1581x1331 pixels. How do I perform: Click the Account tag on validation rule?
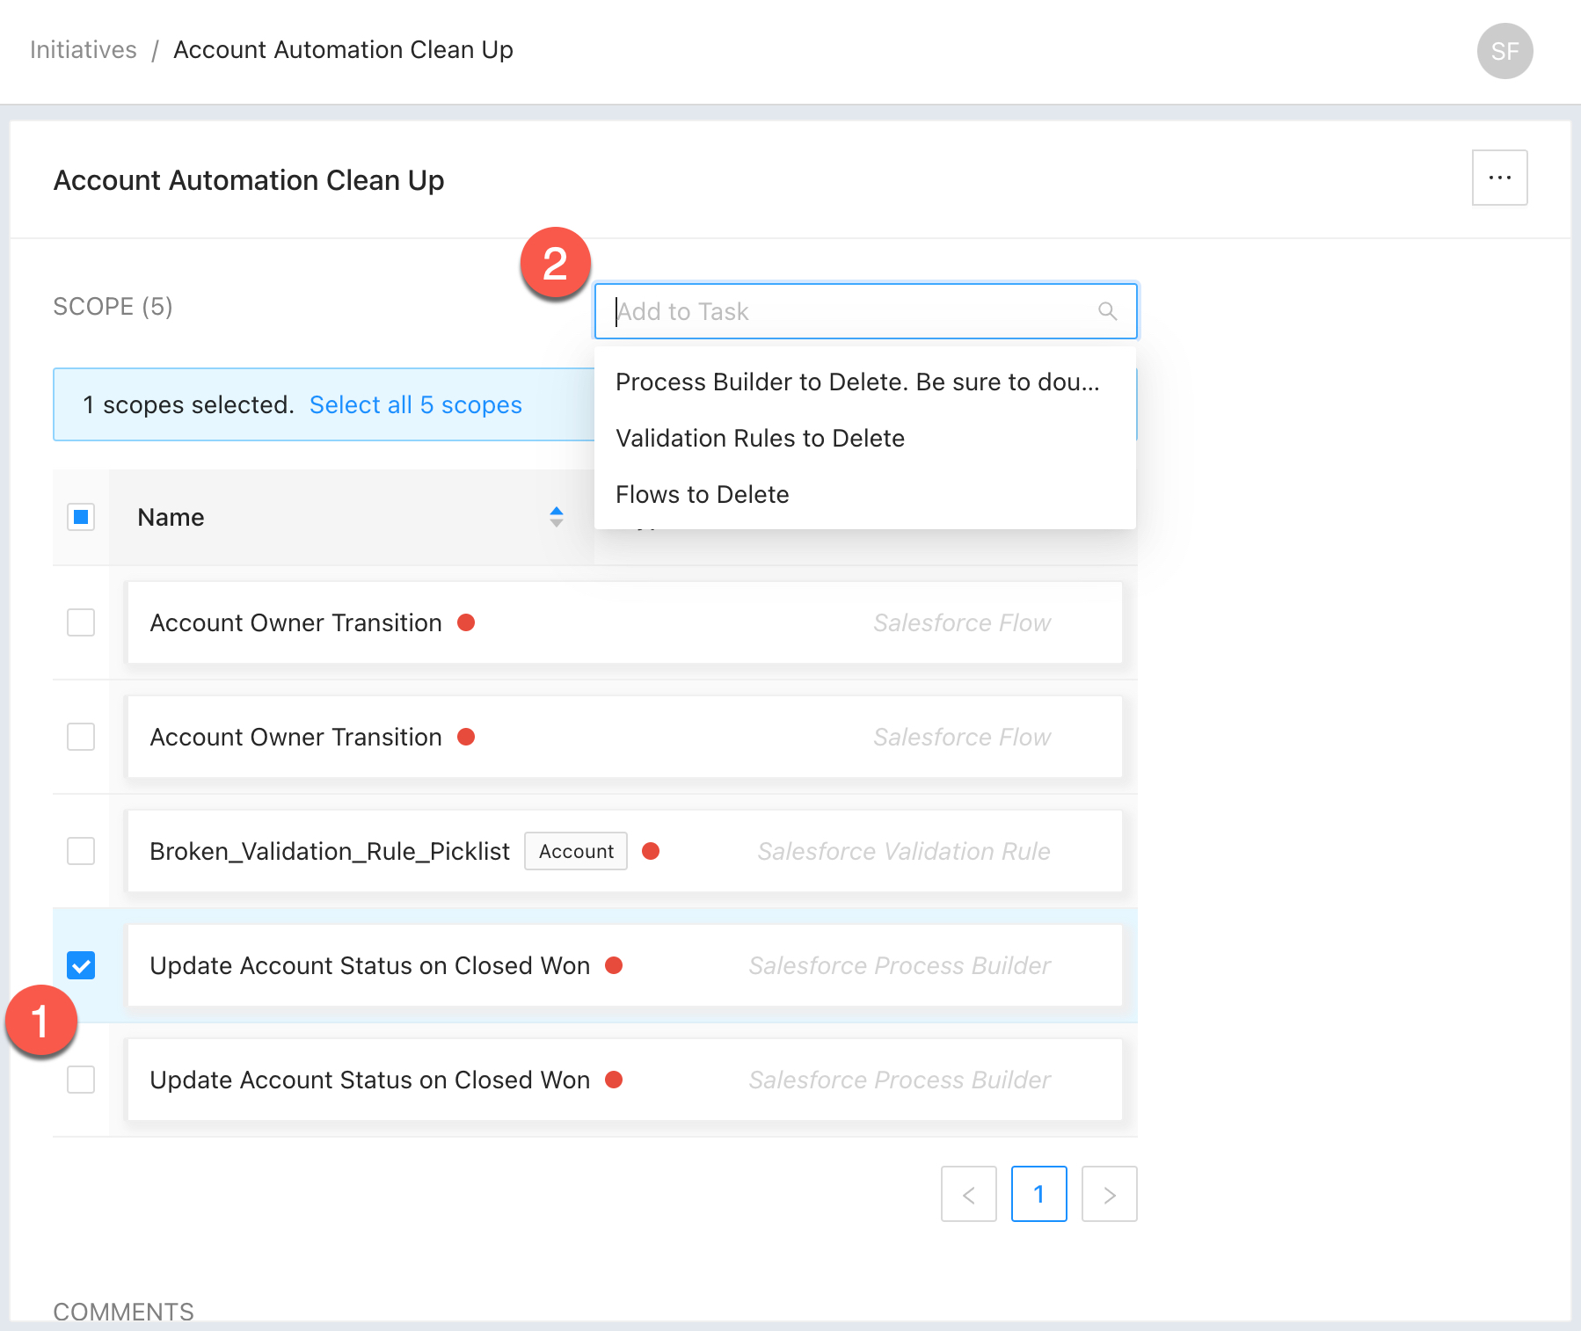(576, 851)
